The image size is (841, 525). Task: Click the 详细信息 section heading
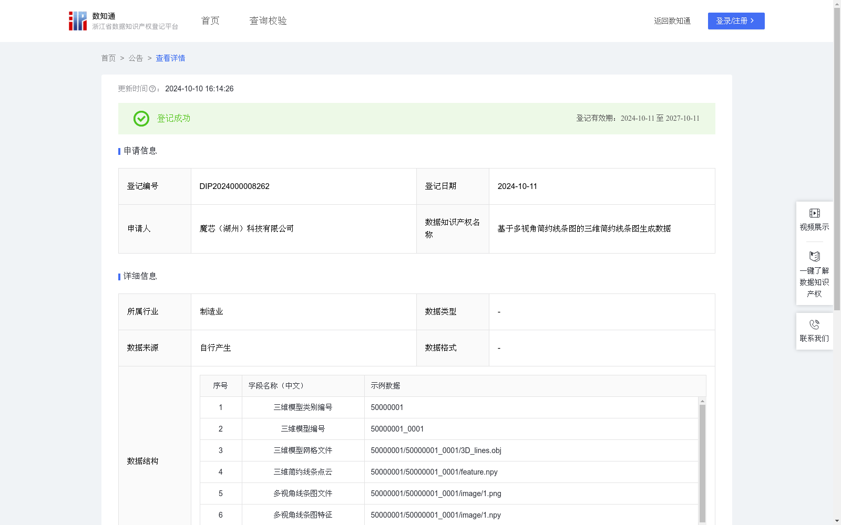(140, 277)
